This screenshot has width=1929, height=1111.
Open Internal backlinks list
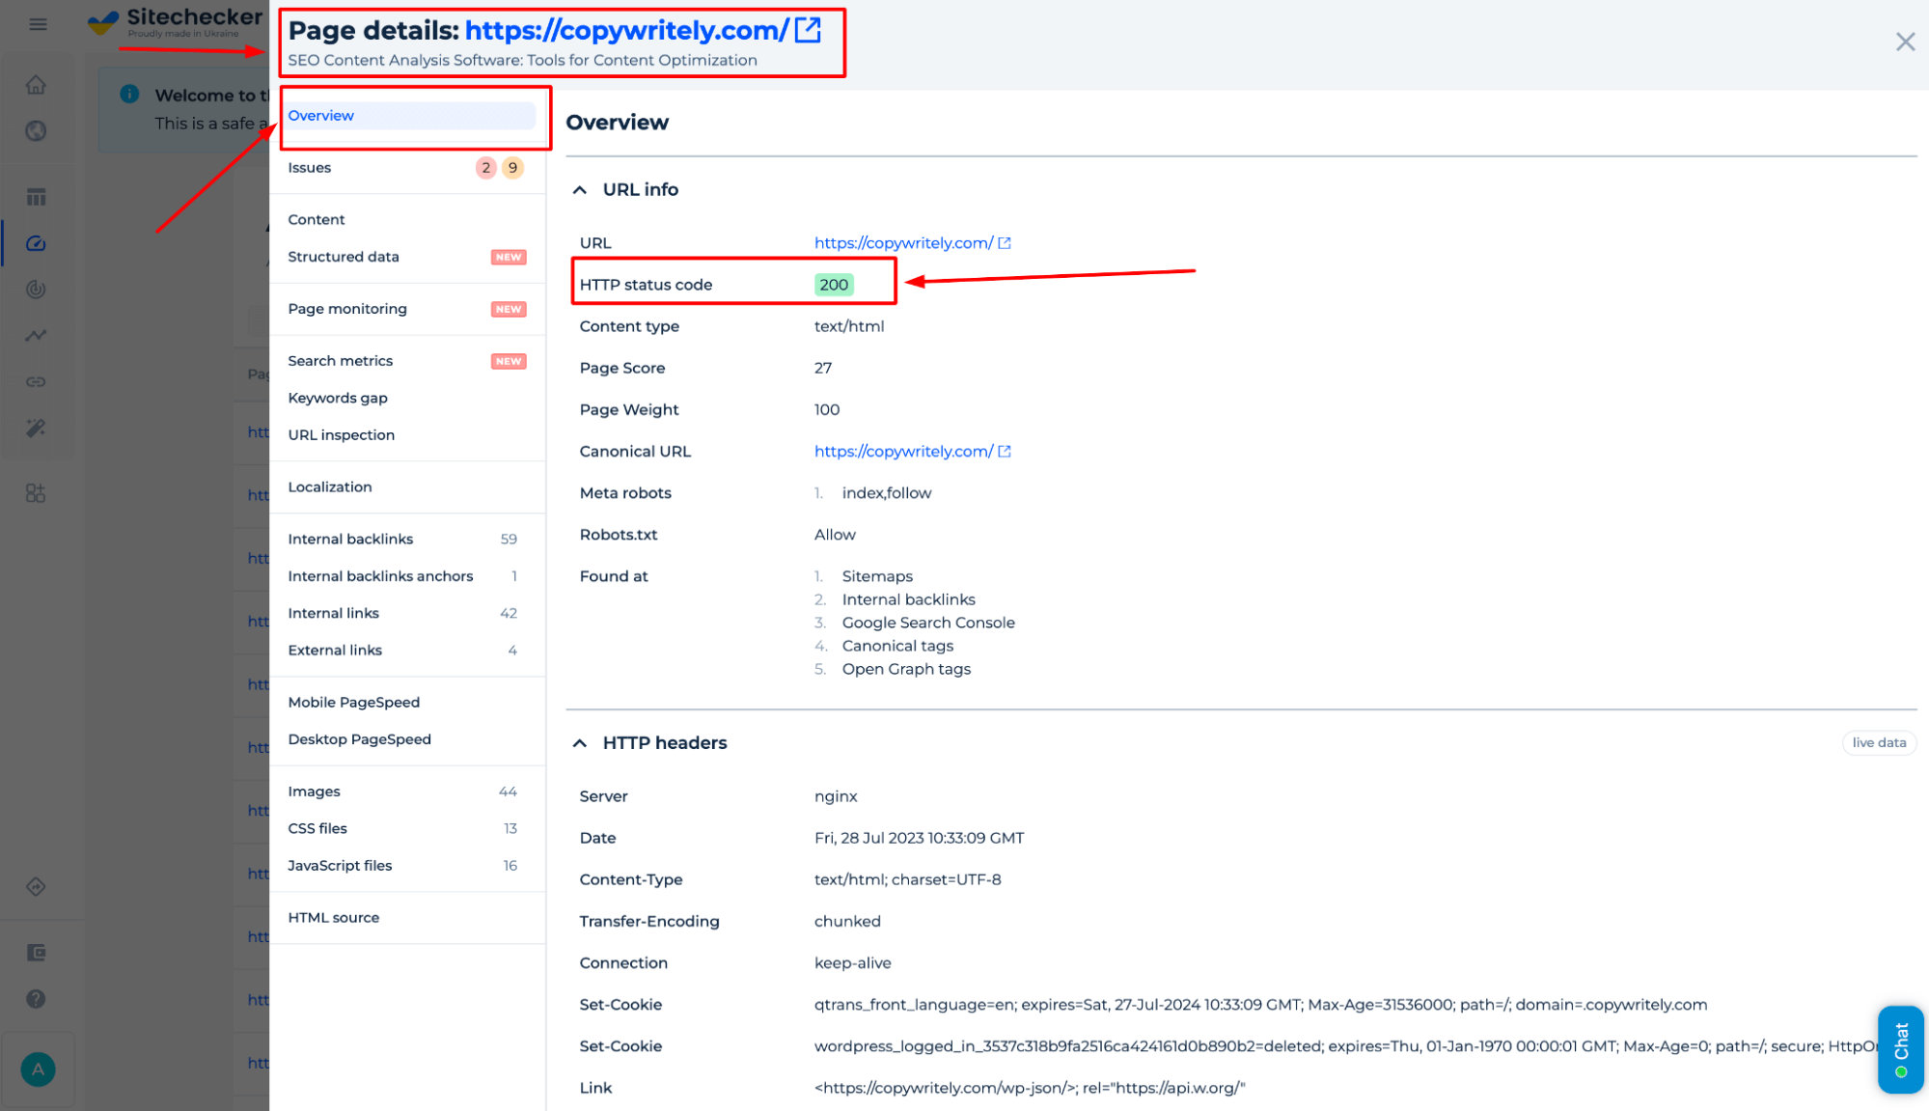click(x=408, y=540)
